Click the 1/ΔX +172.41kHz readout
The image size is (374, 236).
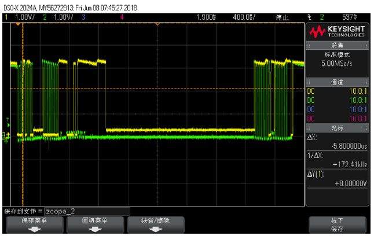337,160
